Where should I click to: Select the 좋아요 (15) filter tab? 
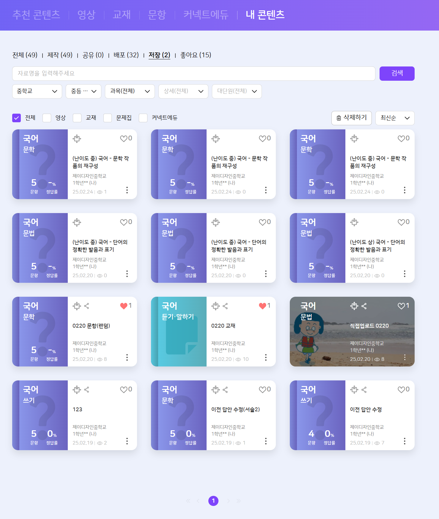pyautogui.click(x=196, y=55)
